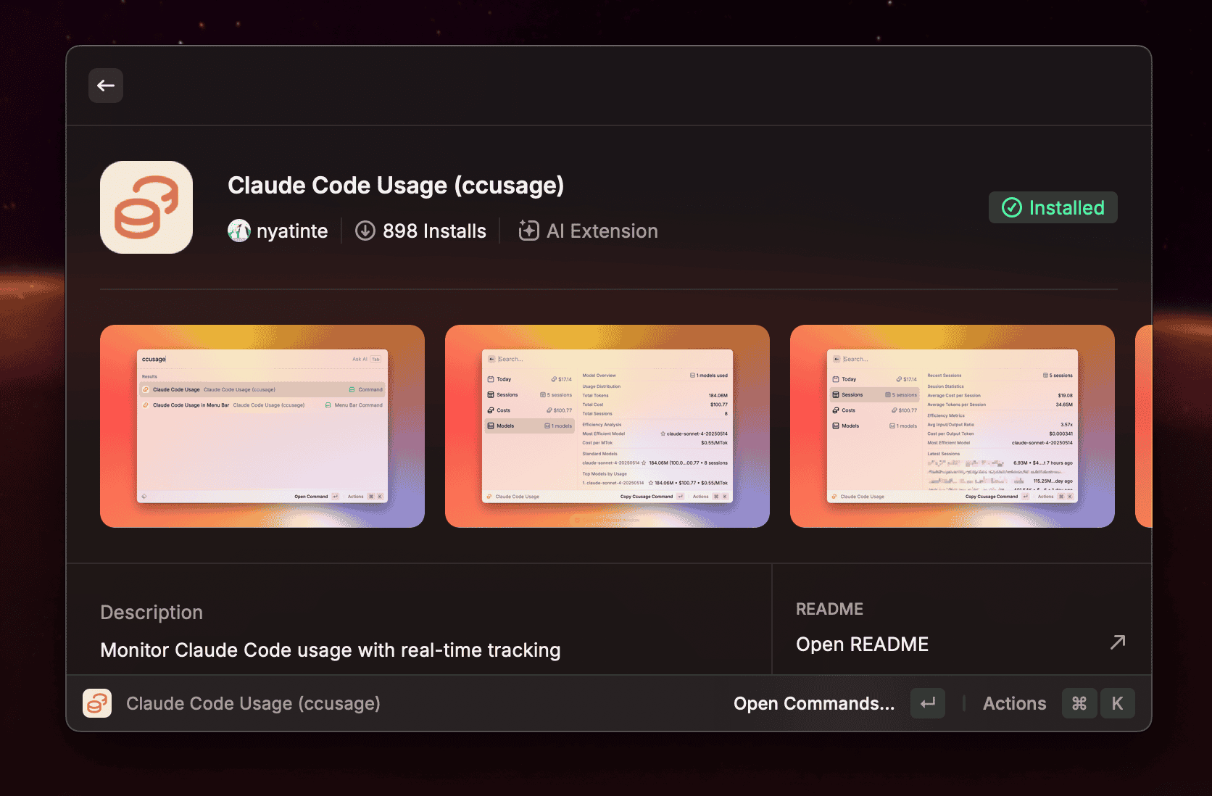Click the AI Extension sparkle icon

528,231
